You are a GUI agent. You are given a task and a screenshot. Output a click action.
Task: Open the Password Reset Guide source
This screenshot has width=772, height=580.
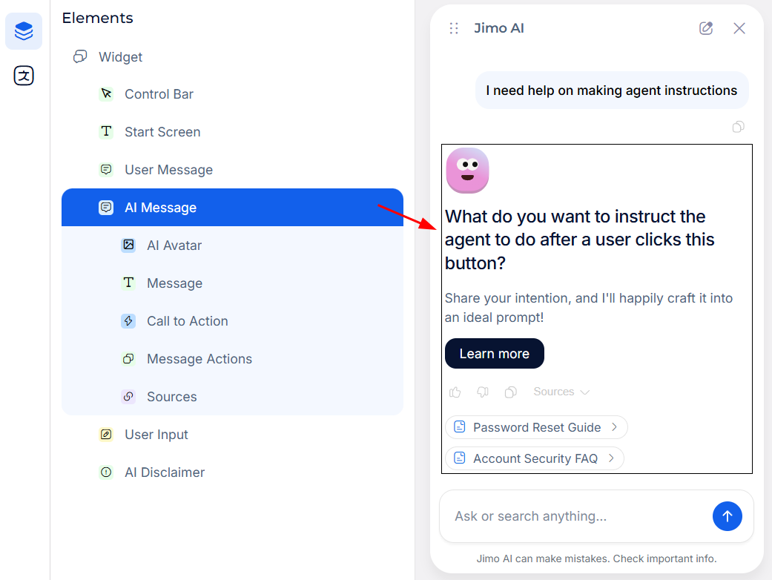(x=536, y=427)
